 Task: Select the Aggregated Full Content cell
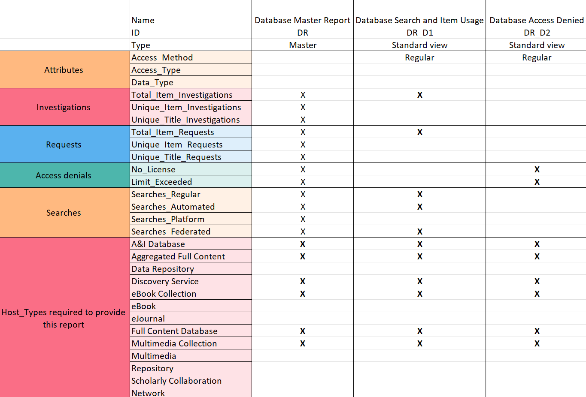[191, 256]
